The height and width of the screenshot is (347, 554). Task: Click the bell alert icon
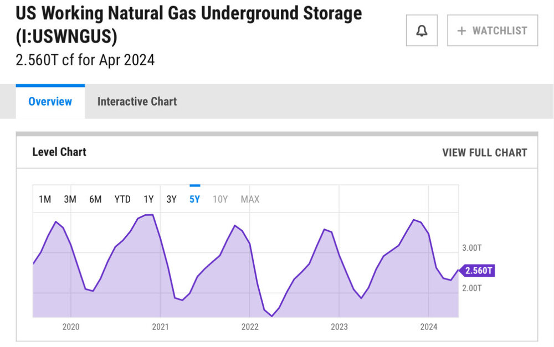tap(422, 31)
